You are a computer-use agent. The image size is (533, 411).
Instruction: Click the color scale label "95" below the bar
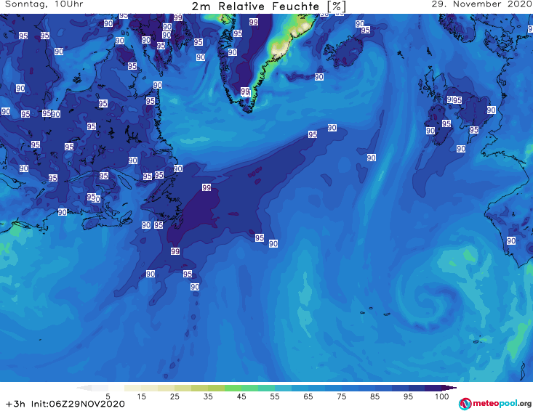click(408, 396)
